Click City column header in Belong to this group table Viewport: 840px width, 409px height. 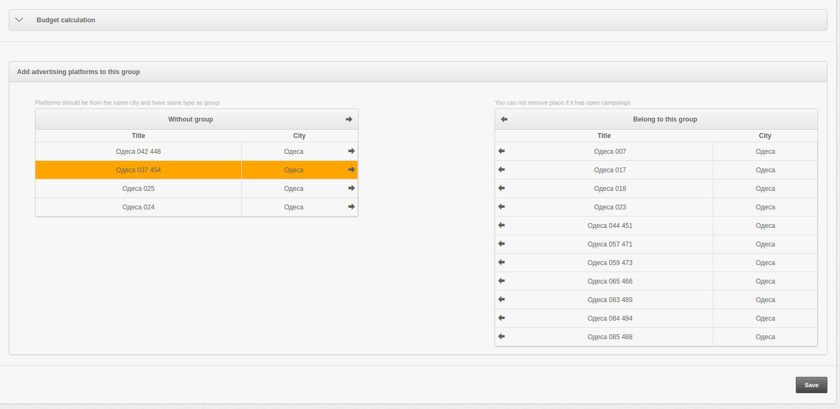[x=765, y=136]
